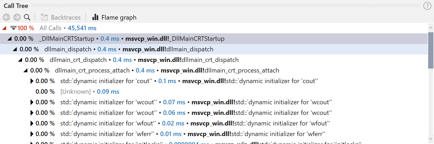Select the [Unknown] 0.09 ms row
This screenshot has height=144, width=434.
(214, 92)
